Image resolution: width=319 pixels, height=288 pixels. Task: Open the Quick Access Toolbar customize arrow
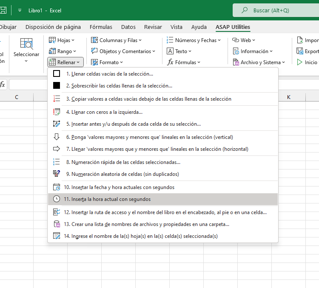click(x=20, y=10)
